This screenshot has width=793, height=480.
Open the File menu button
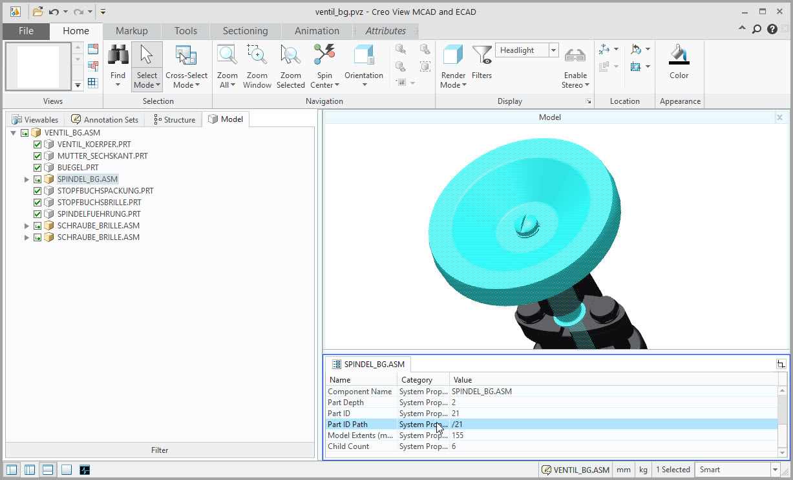pyautogui.click(x=26, y=31)
